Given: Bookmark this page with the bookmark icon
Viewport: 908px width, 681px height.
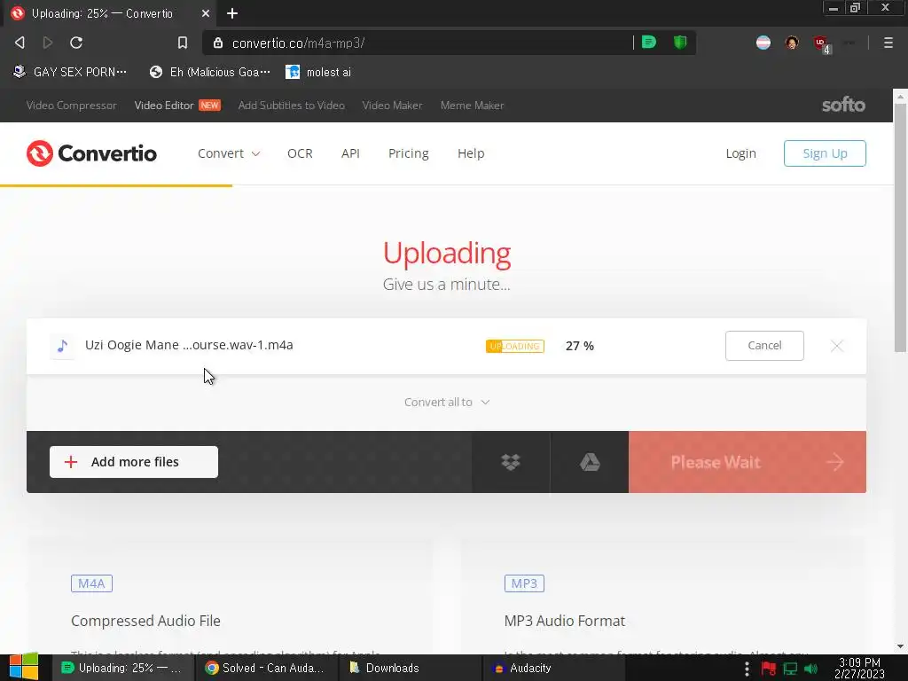Looking at the screenshot, I should click(183, 43).
